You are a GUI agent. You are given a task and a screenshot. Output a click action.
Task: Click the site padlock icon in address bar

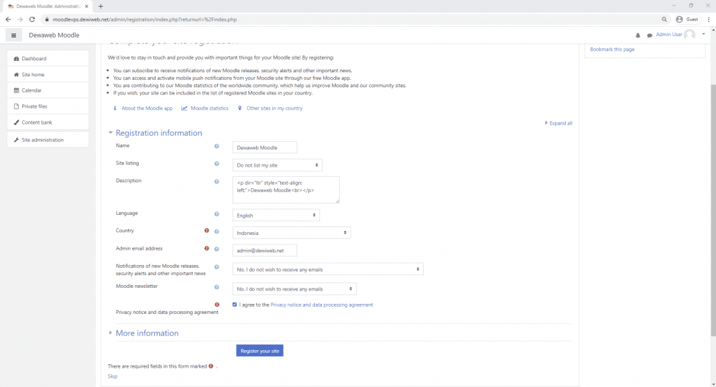(x=46, y=19)
